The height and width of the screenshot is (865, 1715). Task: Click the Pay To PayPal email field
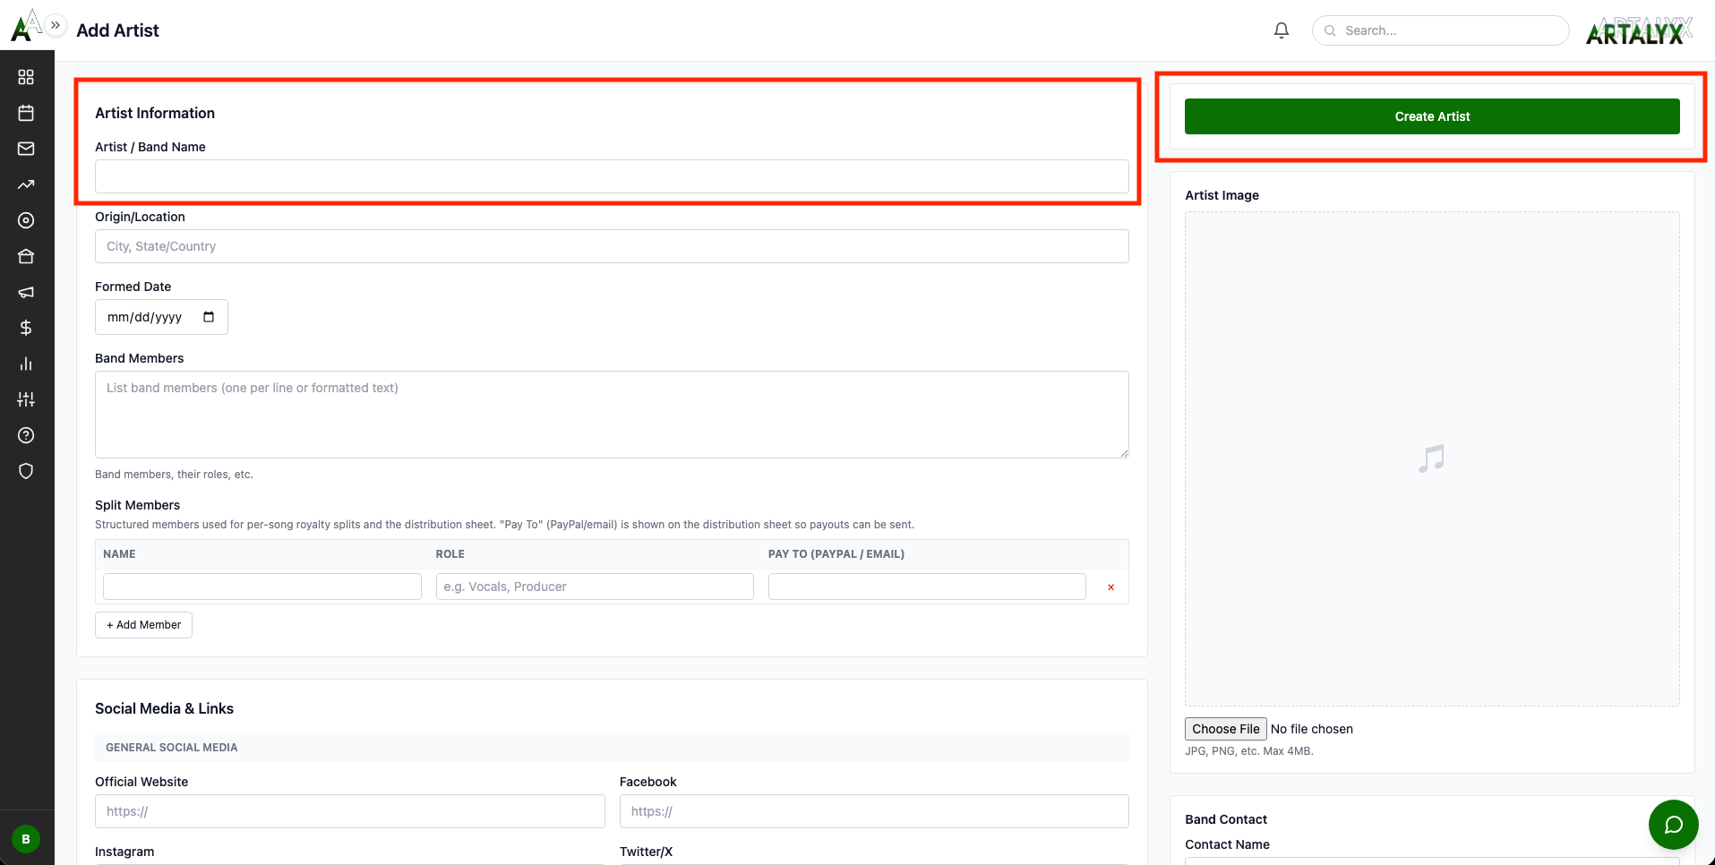click(x=927, y=587)
